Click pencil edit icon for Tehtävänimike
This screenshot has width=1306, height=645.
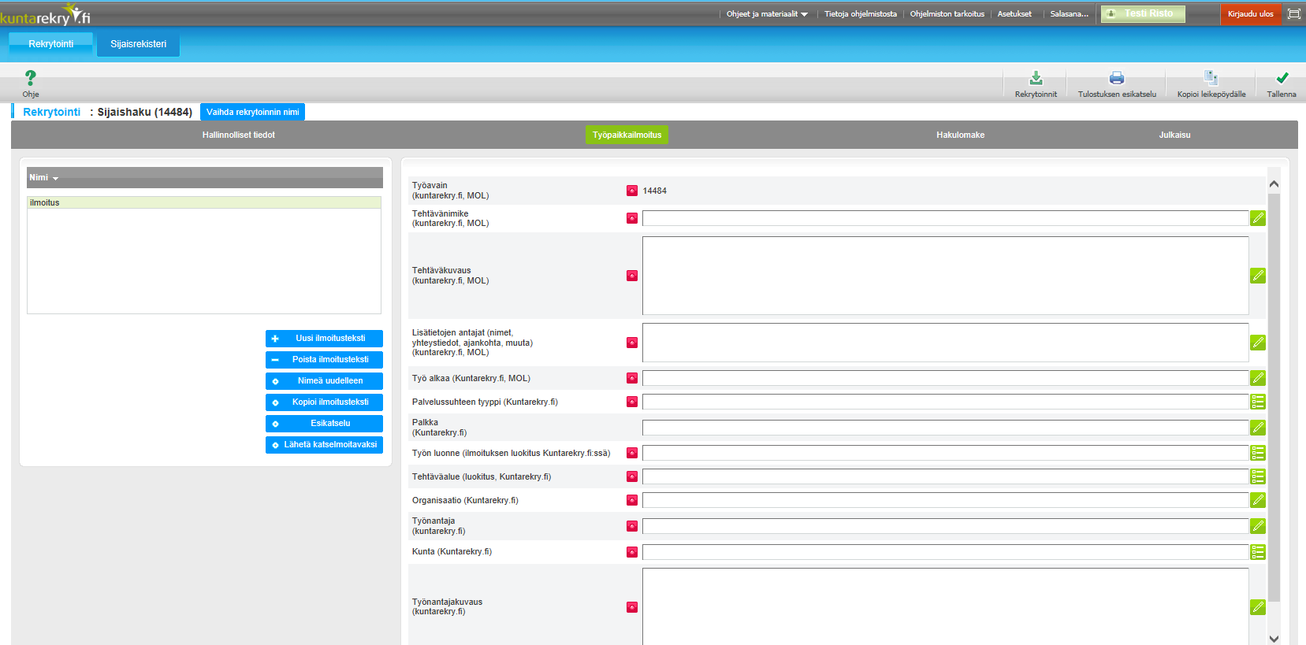click(1258, 218)
